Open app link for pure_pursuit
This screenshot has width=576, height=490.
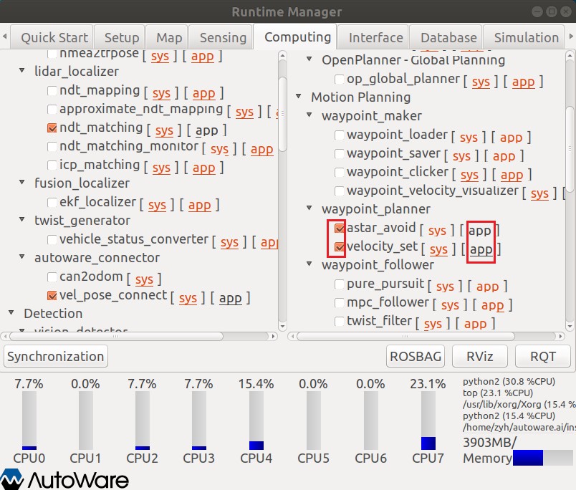487,287
